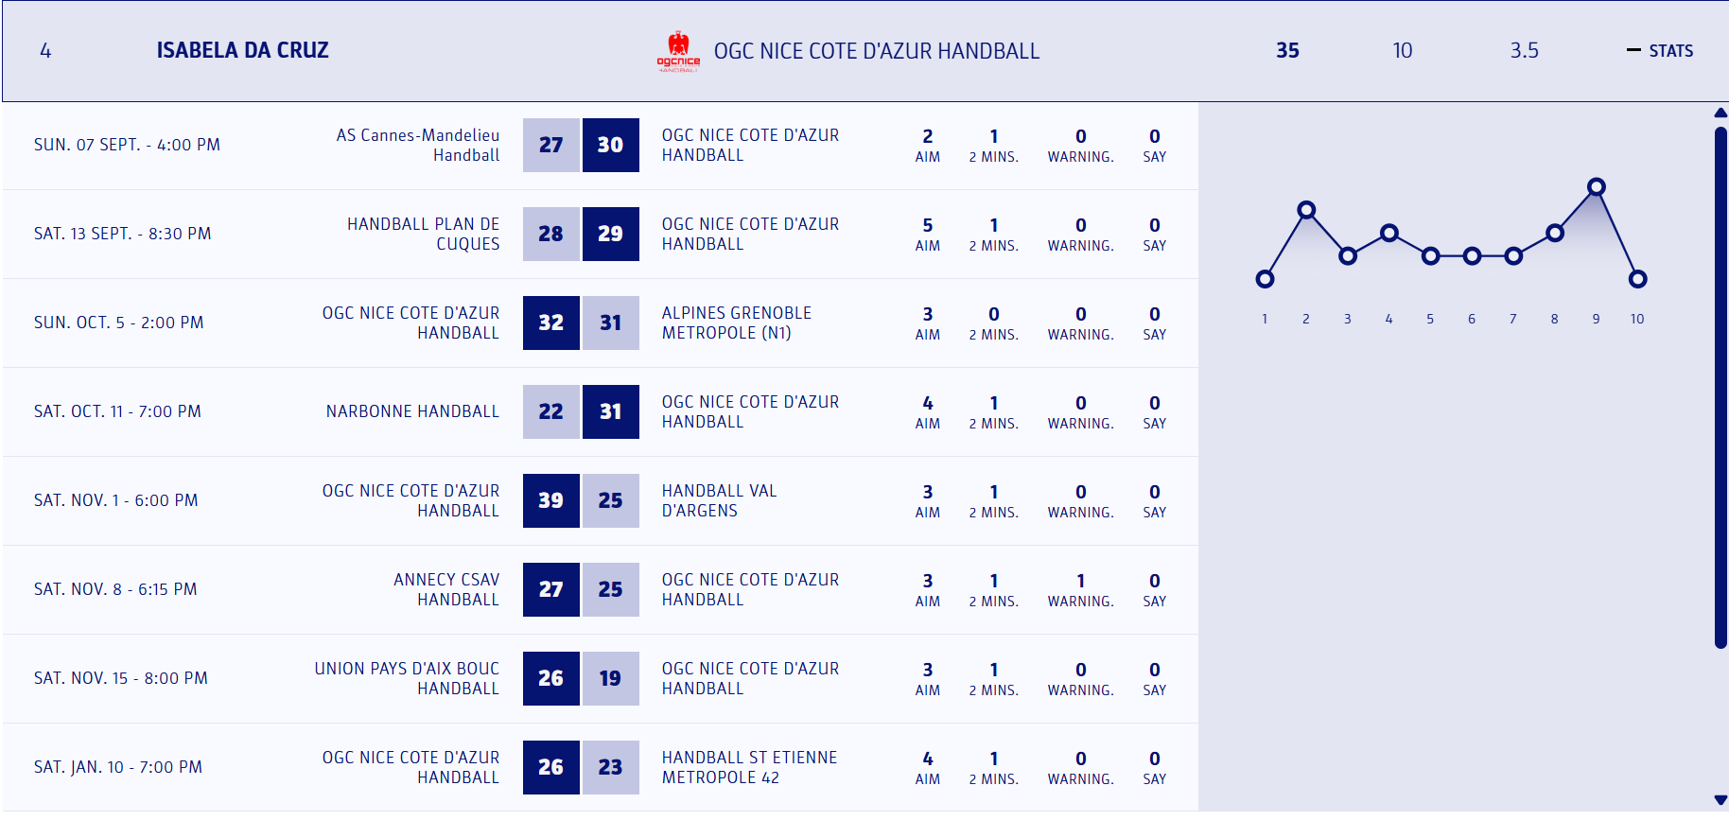The width and height of the screenshot is (1729, 838).
Task: Click the OGC Nice club logo
Action: (x=678, y=51)
